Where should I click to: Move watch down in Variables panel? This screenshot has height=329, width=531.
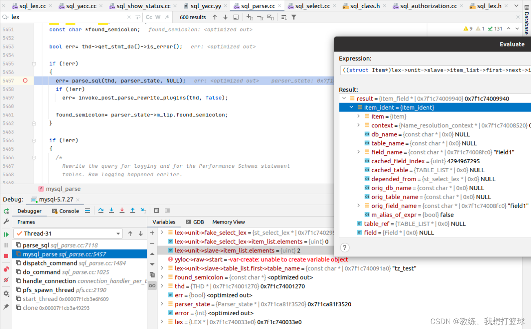click(152, 264)
